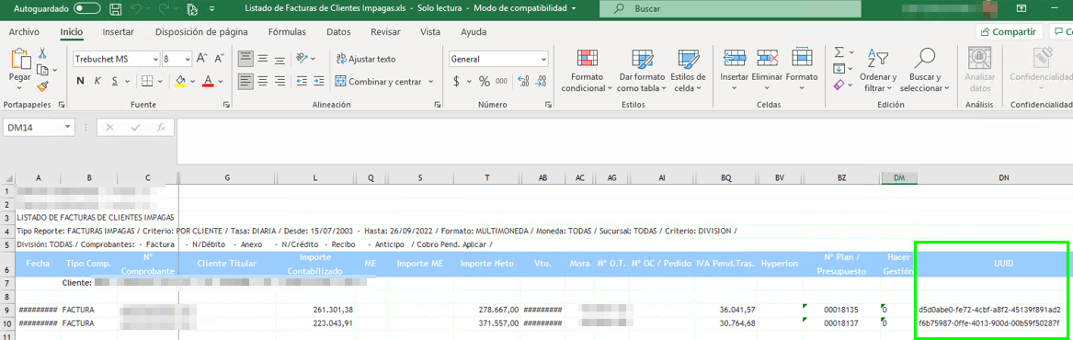The height and width of the screenshot is (340, 1073).
Task: Apply yellow fill color
Action: point(180,82)
